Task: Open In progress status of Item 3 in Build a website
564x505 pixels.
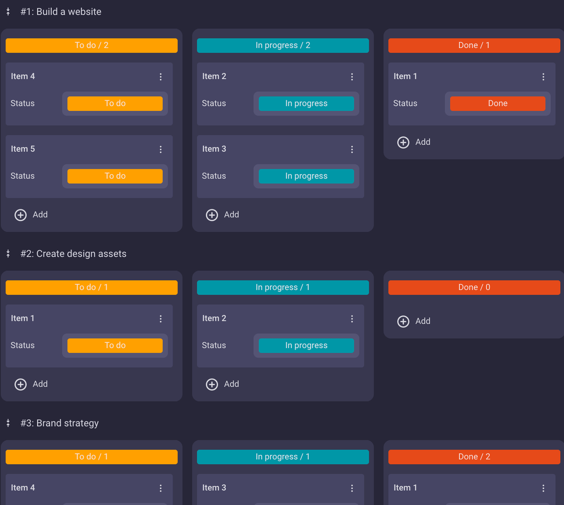Action: 306,176
